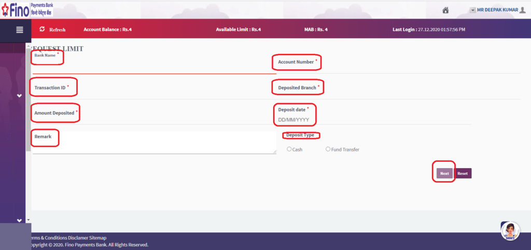Select the Cash deposit type radio button
531x250 pixels.
point(289,149)
